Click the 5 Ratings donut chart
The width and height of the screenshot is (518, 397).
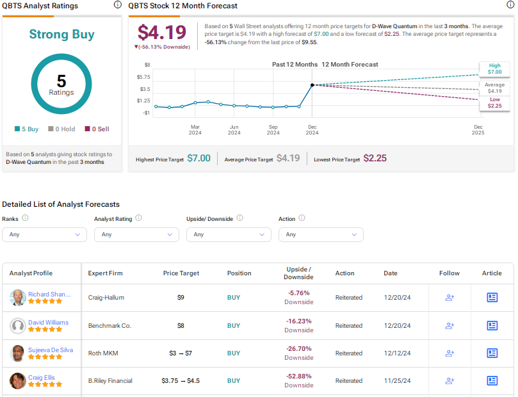(61, 84)
